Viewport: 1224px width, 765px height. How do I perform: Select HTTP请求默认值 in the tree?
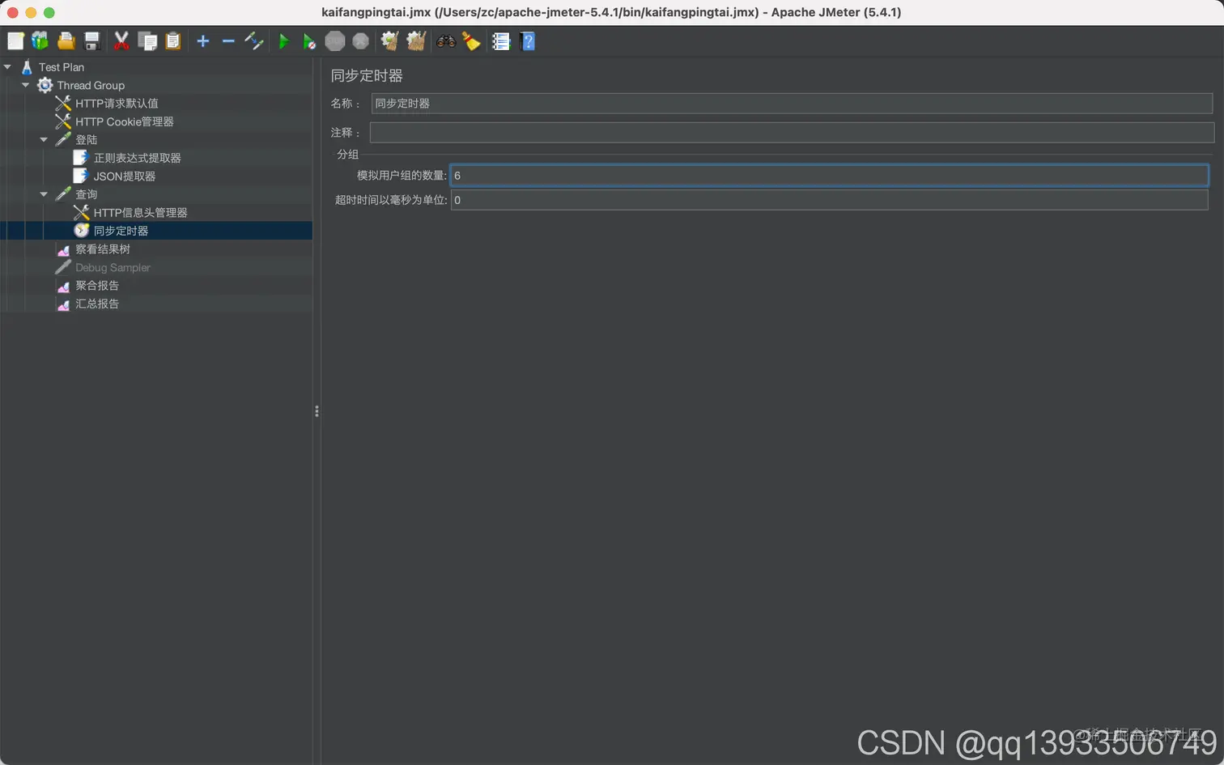(117, 104)
